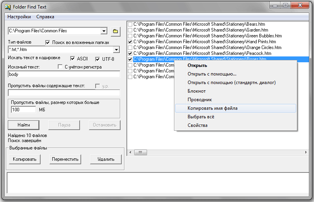Toggle 'Поиск во вложенных папках' checkbox
This screenshot has width=314, height=202.
point(48,42)
